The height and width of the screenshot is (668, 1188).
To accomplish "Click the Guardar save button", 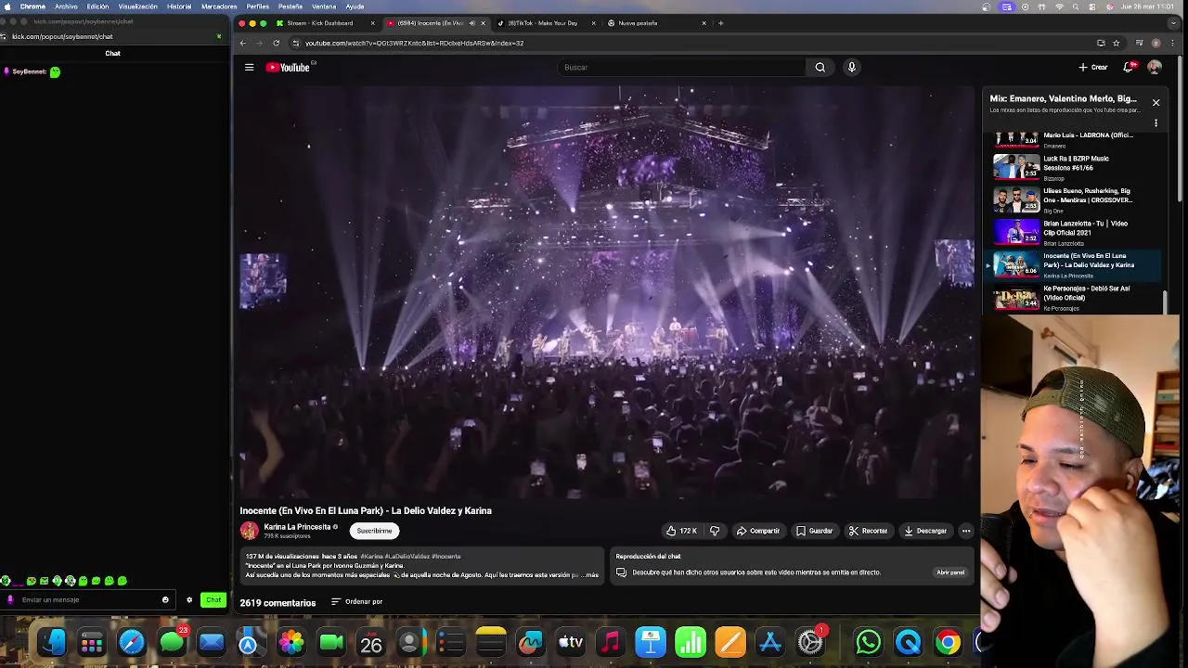I will [x=814, y=531].
